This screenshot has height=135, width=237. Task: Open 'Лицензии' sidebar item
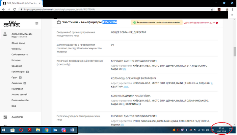(17, 83)
